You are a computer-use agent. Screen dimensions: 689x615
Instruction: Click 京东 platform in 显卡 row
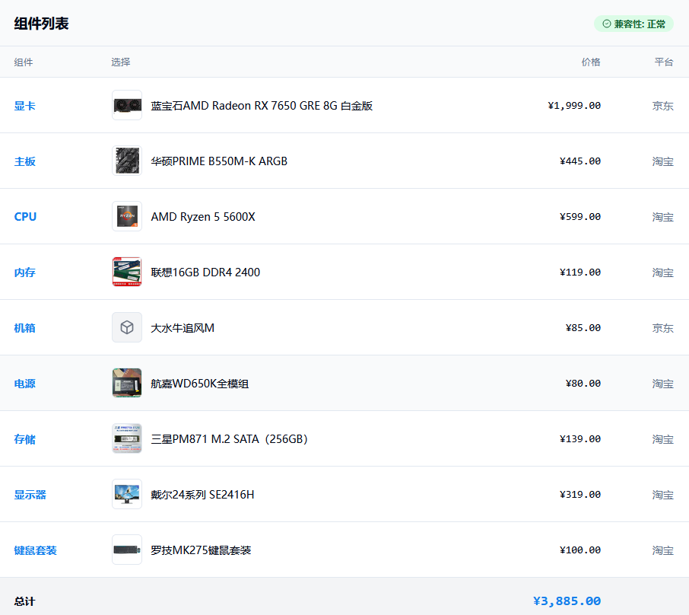coord(662,106)
